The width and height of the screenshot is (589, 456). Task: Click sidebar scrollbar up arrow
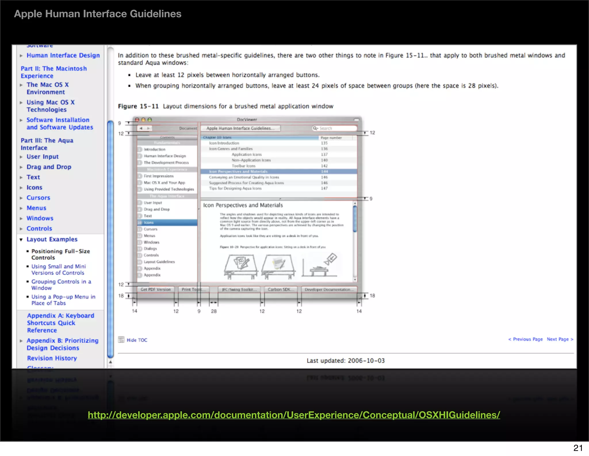pyautogui.click(x=110, y=362)
